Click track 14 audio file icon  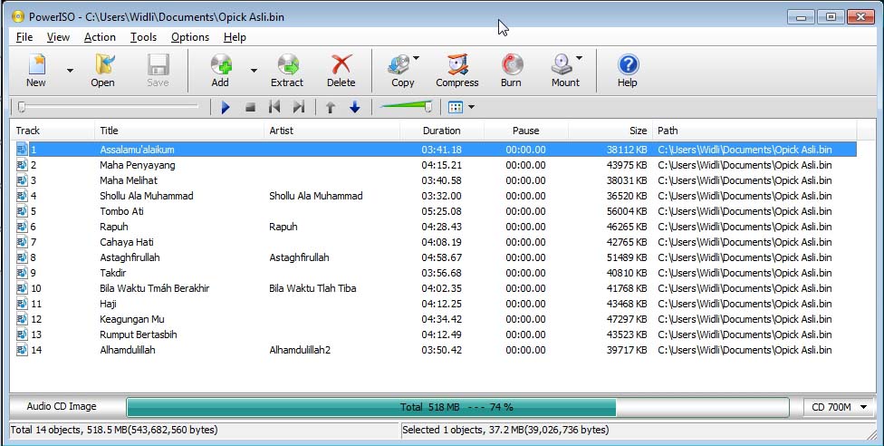click(22, 350)
